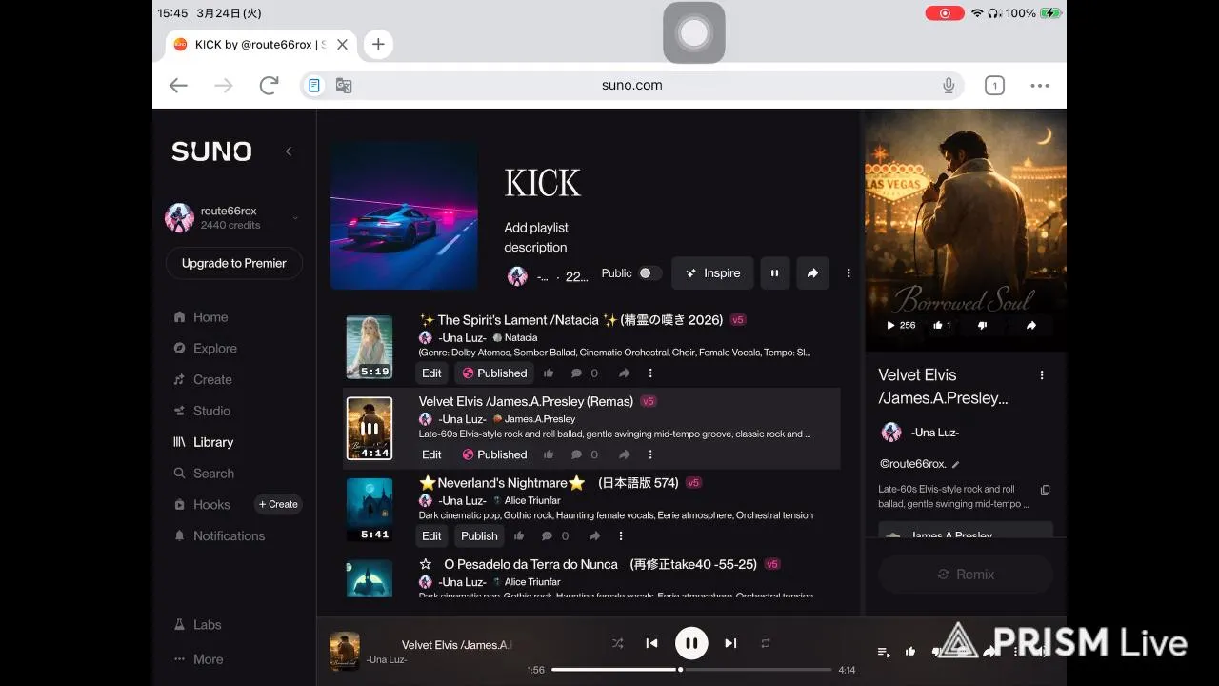Publish the Neverland's Nightmare track
The height and width of the screenshot is (686, 1219).
(x=479, y=536)
